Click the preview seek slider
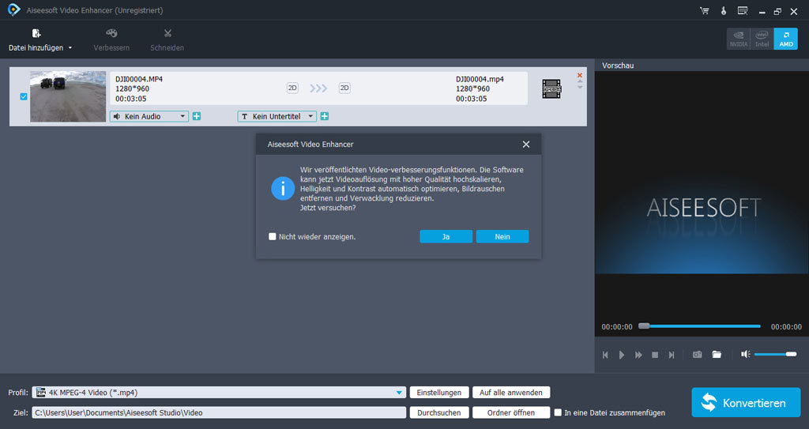 pyautogui.click(x=700, y=326)
